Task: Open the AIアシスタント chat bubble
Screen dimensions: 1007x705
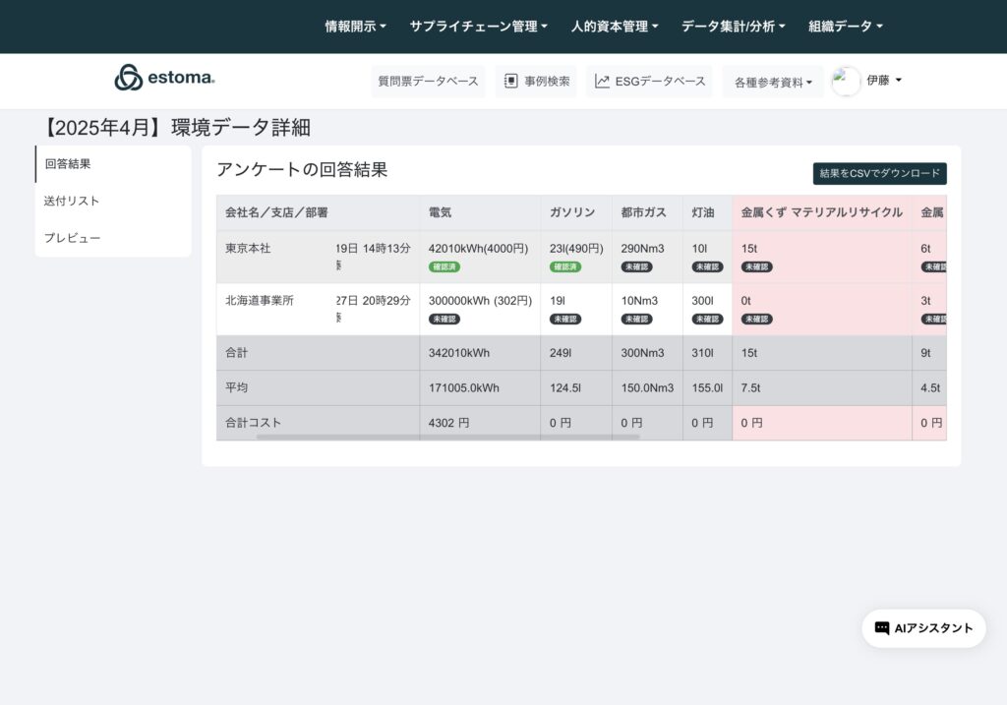Action: tap(923, 628)
